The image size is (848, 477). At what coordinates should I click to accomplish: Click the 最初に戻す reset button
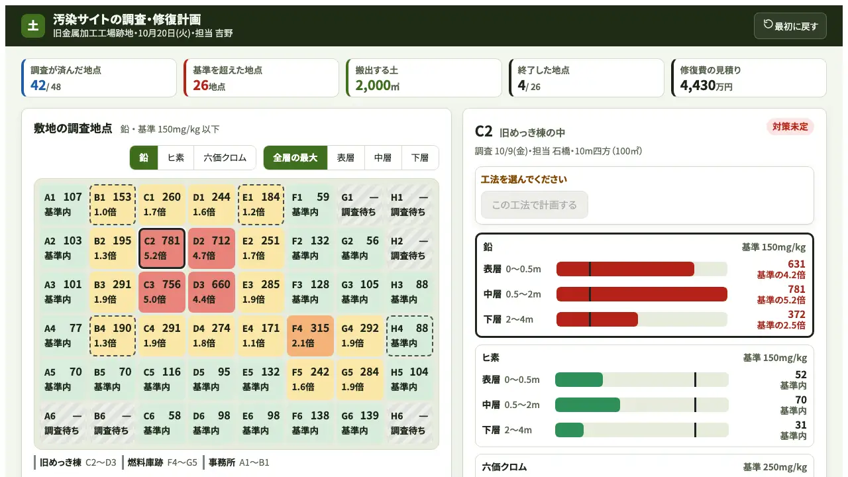coord(790,26)
